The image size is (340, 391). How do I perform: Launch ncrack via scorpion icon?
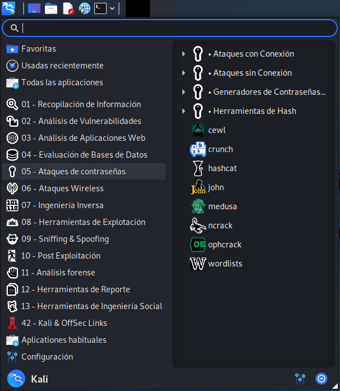[198, 226]
